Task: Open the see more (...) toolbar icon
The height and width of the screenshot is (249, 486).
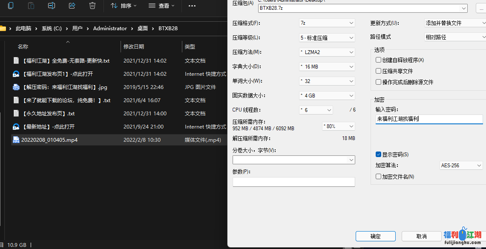Action: [192, 6]
